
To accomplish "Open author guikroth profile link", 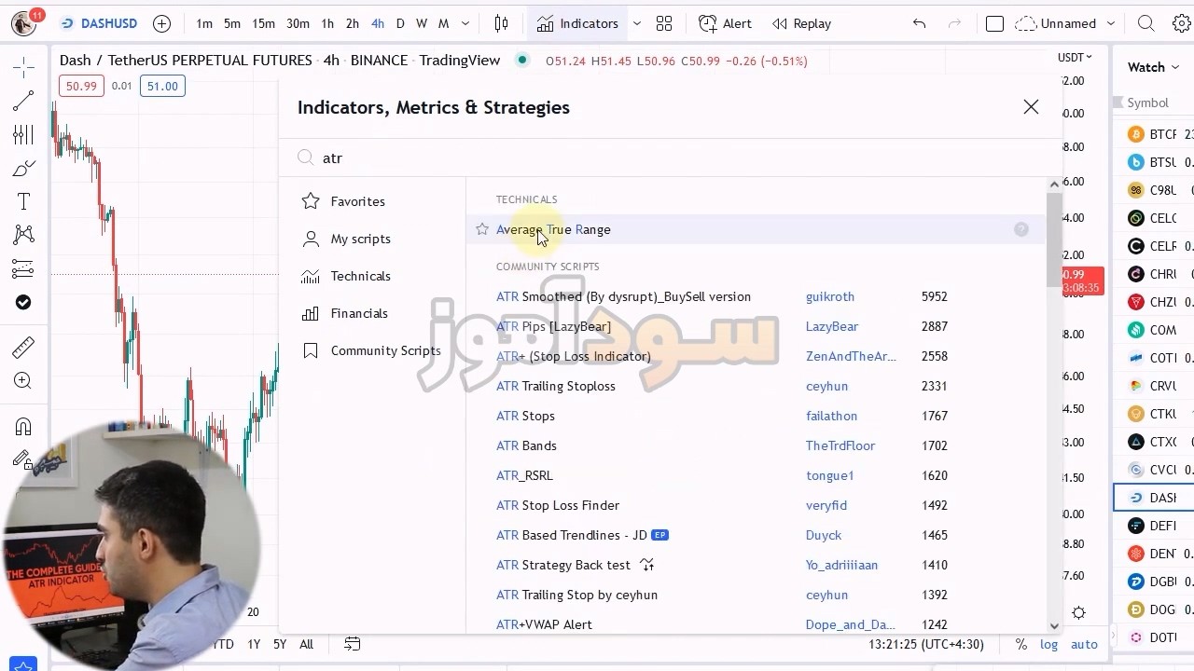I will (x=830, y=296).
